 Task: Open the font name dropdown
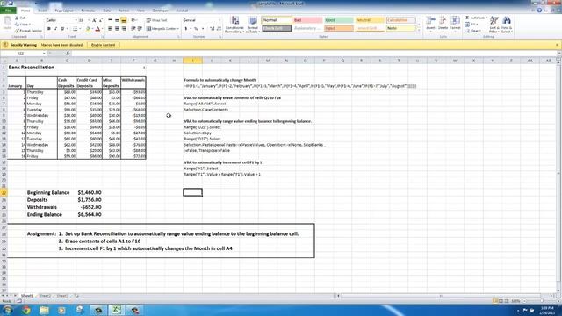pos(76,20)
